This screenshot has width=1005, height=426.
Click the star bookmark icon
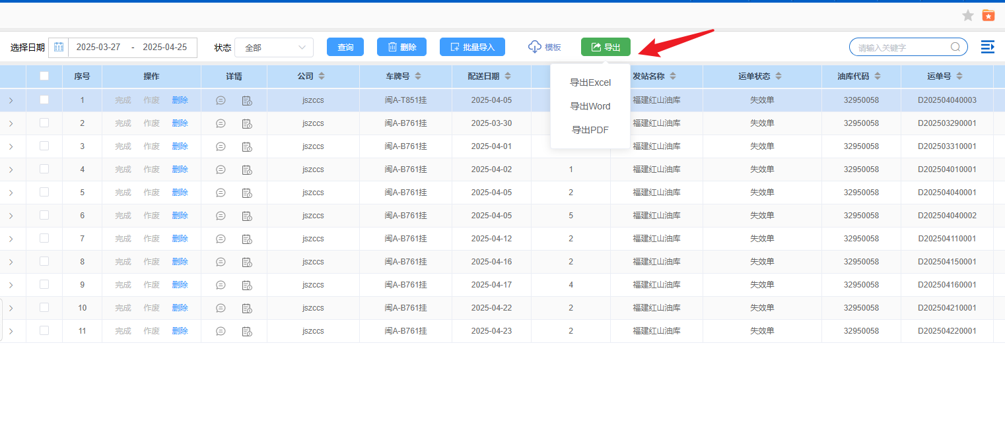pos(967,16)
